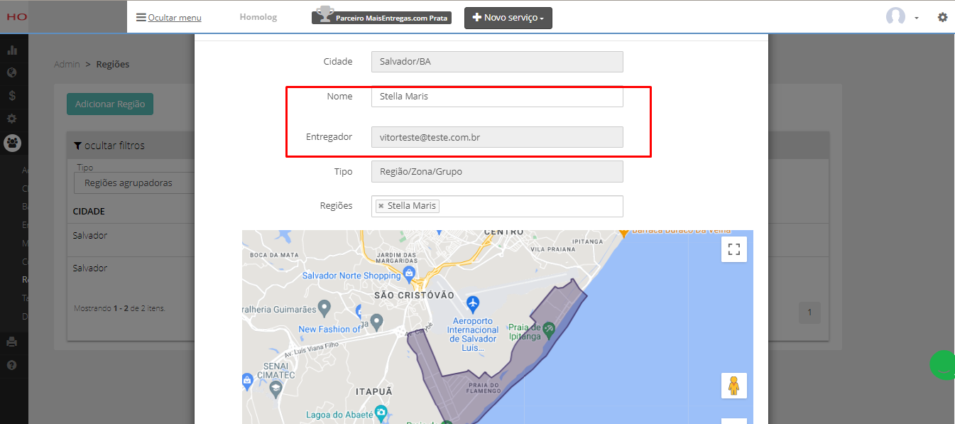
Task: Open the Regiões multi-select field
Action: pos(497,206)
